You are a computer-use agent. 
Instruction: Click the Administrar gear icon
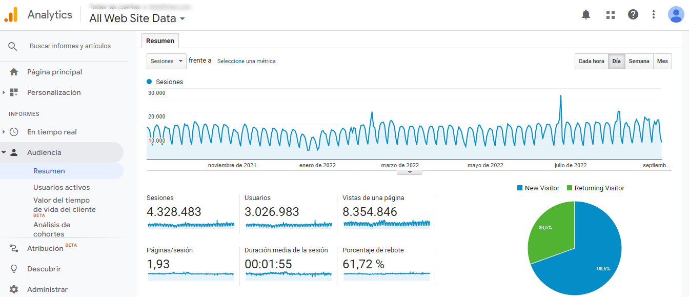point(14,289)
